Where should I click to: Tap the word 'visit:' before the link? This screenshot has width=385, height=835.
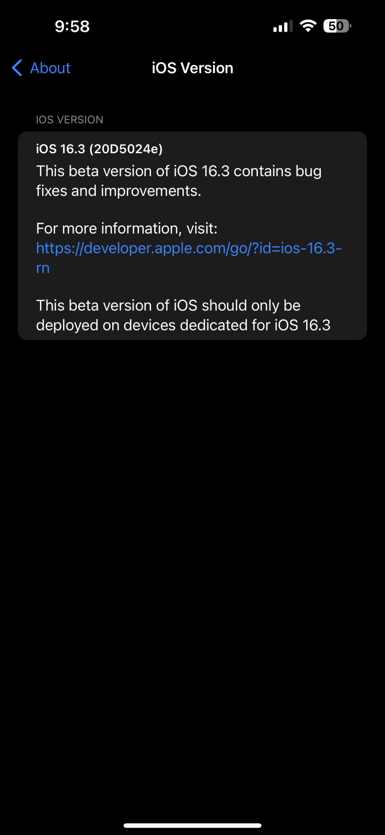pyautogui.click(x=202, y=228)
